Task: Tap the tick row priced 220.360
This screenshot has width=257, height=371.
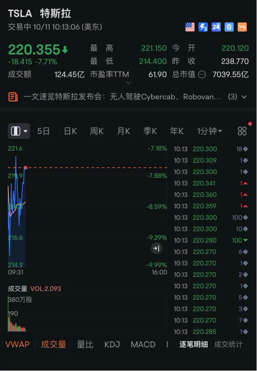Action: click(211, 194)
